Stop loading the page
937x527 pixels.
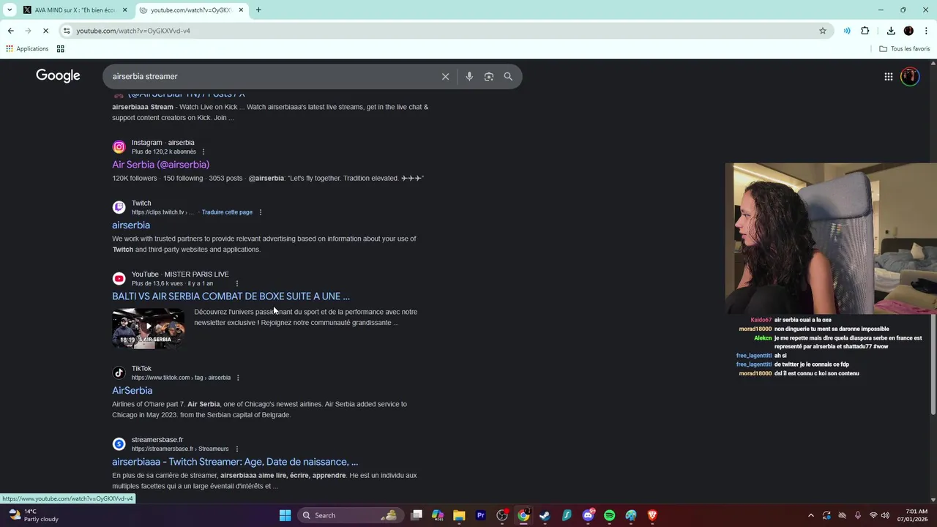pyautogui.click(x=45, y=31)
